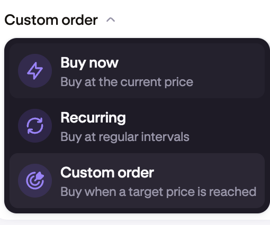
Task: Choose Custom order in the dropdown list
Action: click(137, 181)
